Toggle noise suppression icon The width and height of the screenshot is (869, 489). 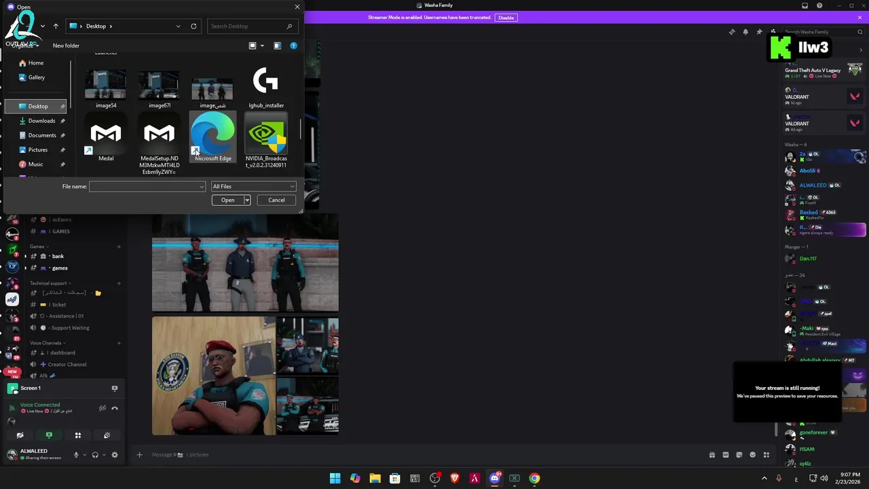102,408
